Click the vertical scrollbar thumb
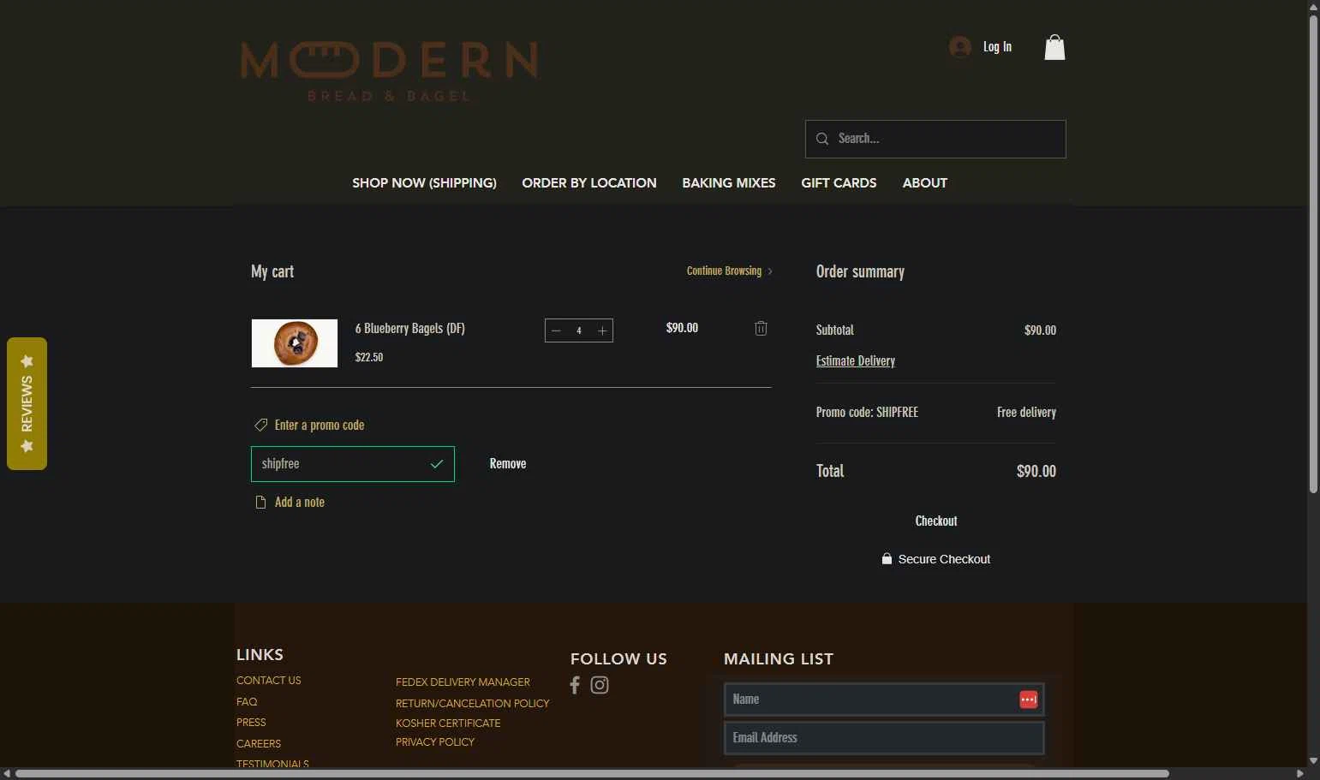The height and width of the screenshot is (780, 1320). 1313,253
